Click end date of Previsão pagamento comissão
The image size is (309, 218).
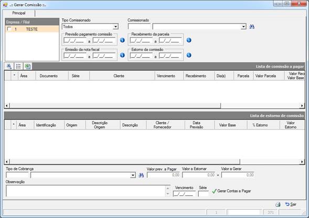pyautogui.click(x=104, y=40)
